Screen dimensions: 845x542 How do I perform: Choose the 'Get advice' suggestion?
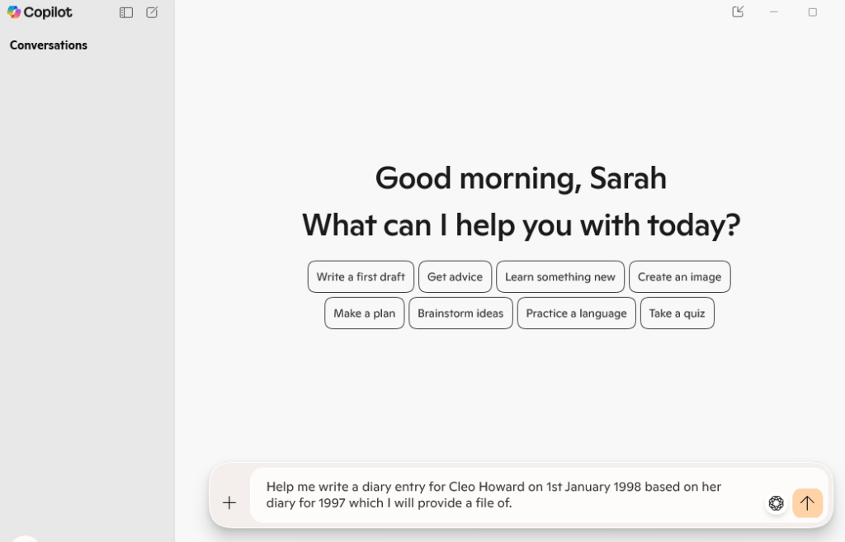tap(455, 277)
